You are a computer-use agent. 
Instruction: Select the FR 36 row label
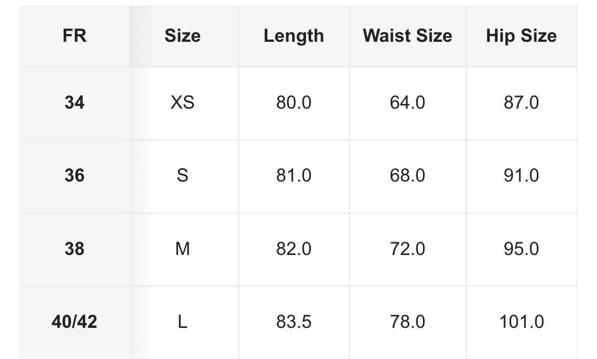click(x=74, y=175)
